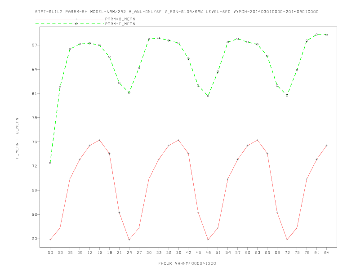Click the x-axis tick label 57
The width and height of the screenshot is (356, 275).
coord(238,253)
